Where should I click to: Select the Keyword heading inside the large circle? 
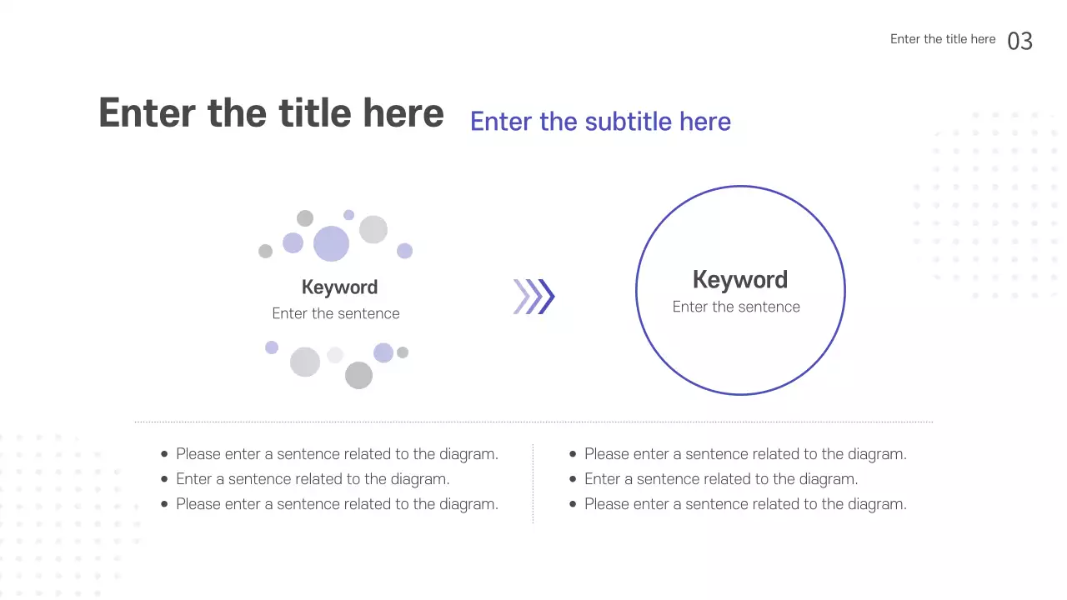(x=740, y=280)
